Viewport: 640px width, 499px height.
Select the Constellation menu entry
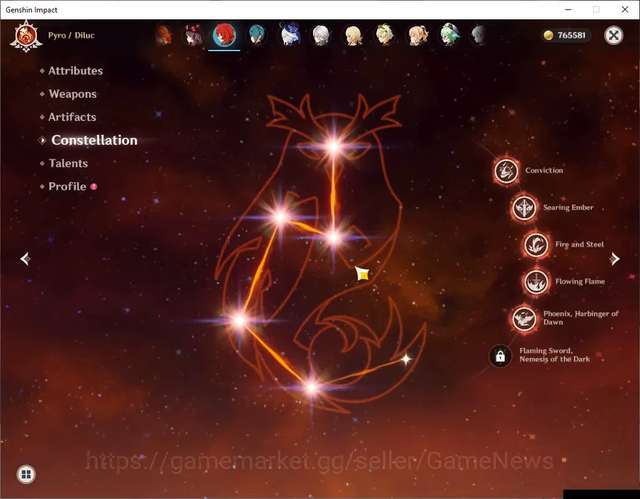click(94, 140)
